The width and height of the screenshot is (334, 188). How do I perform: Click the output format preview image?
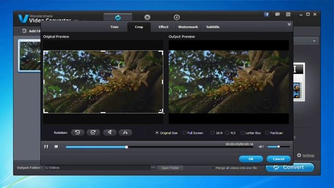click(x=299, y=82)
